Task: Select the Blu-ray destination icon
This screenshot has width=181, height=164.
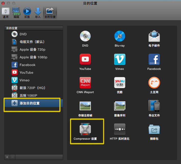Action: pyautogui.click(x=119, y=36)
